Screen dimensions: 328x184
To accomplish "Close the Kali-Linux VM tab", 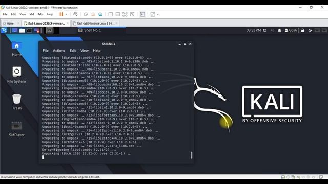I will click(68, 24).
